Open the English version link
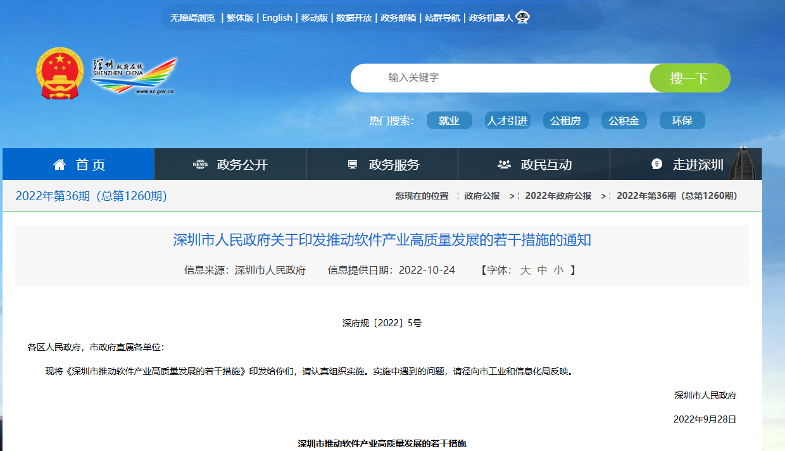Screen dimensions: 785x451 pos(277,18)
